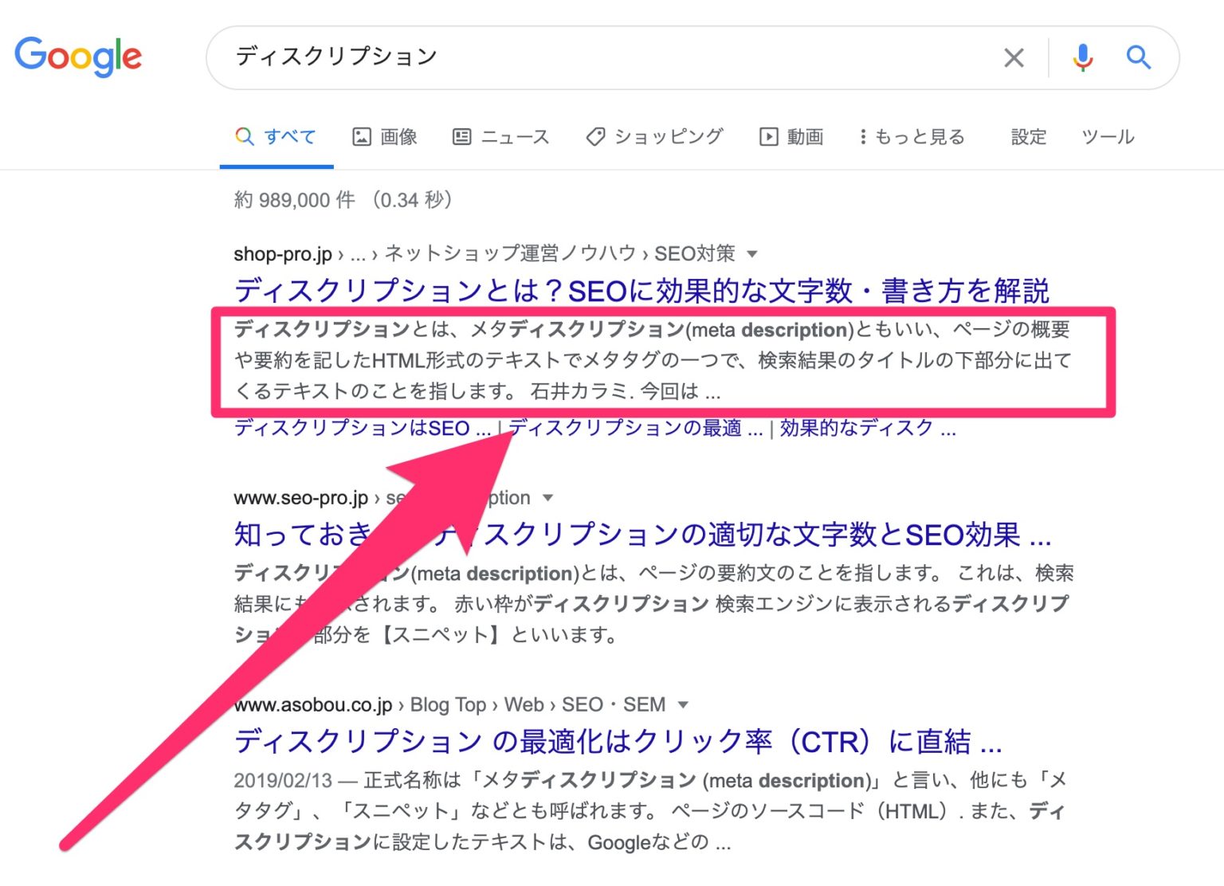The height and width of the screenshot is (886, 1224).
Task: Click the magnifier icon to search
Action: tap(1138, 57)
